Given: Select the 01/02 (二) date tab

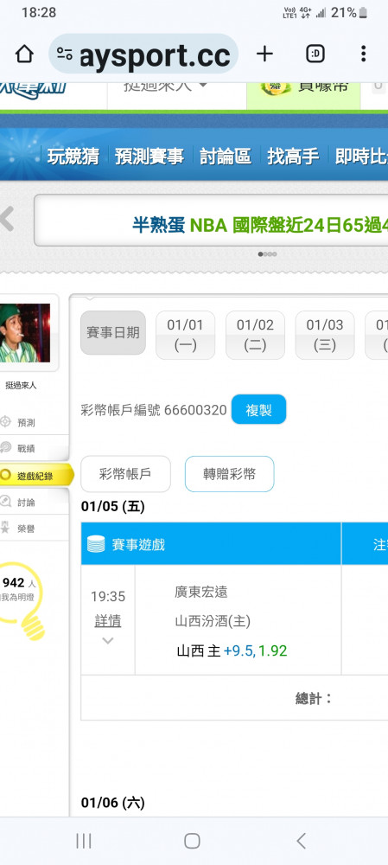Looking at the screenshot, I should click(255, 335).
